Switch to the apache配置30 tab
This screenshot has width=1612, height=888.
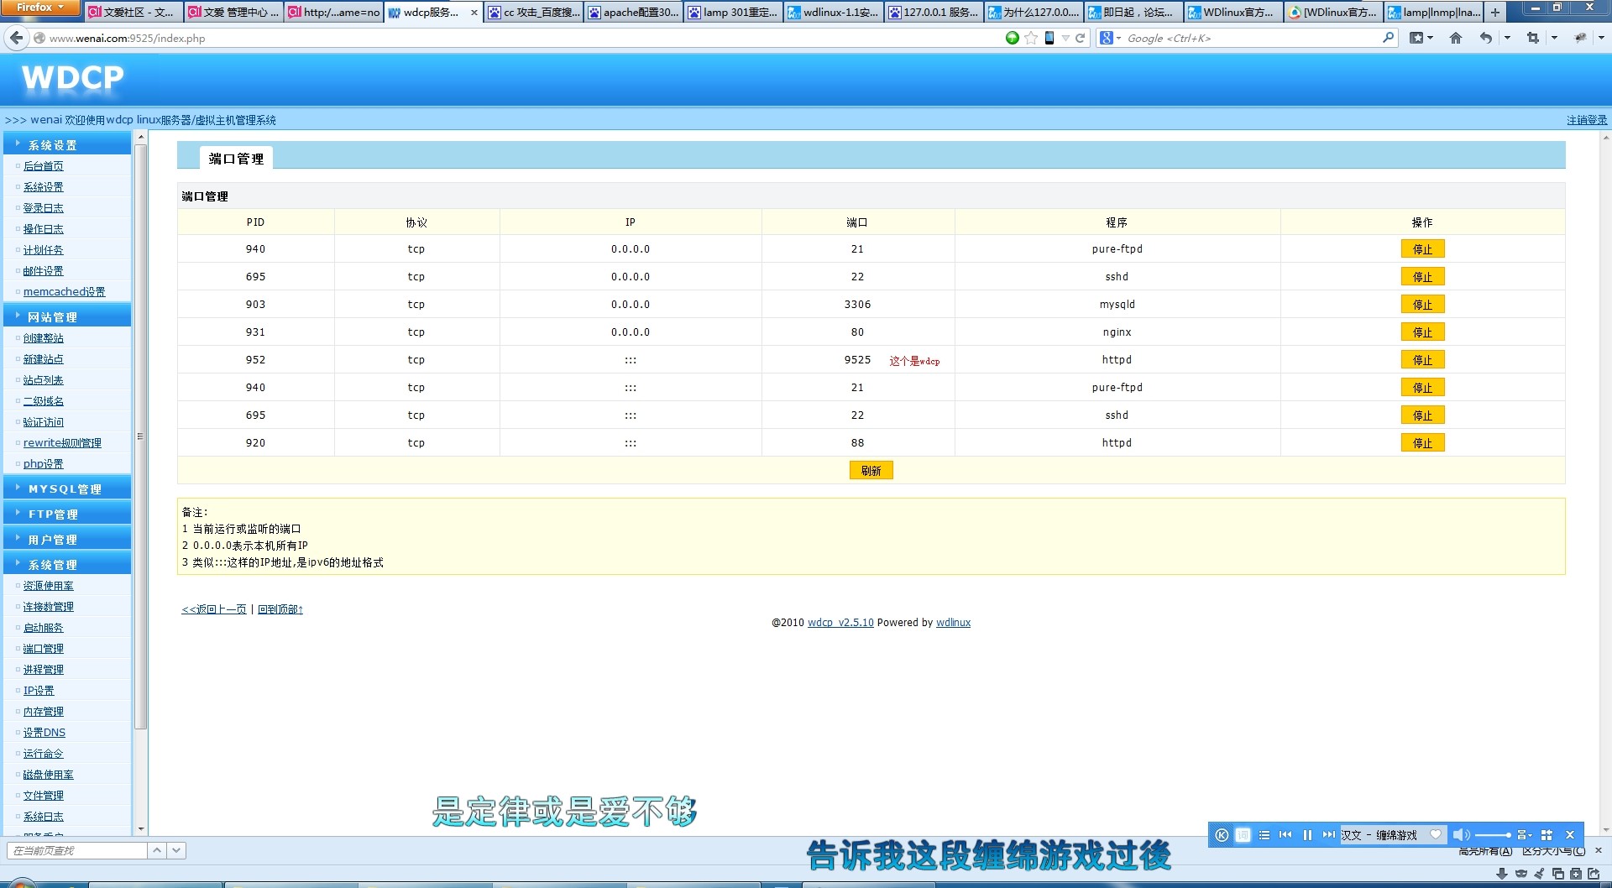[633, 12]
